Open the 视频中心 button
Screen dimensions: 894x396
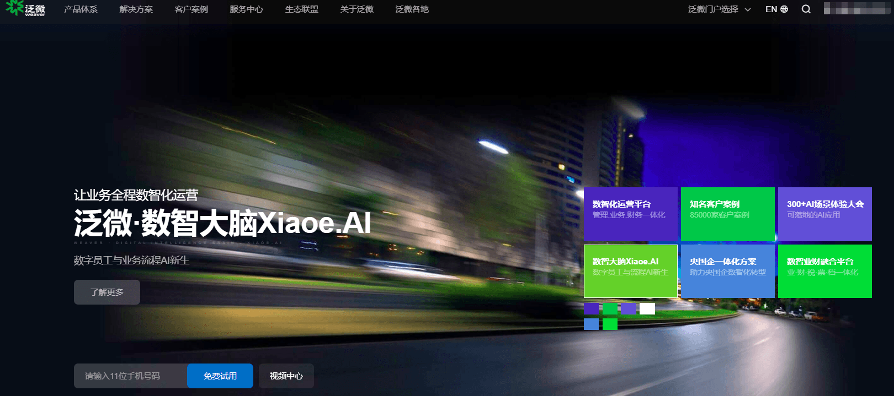coord(286,376)
